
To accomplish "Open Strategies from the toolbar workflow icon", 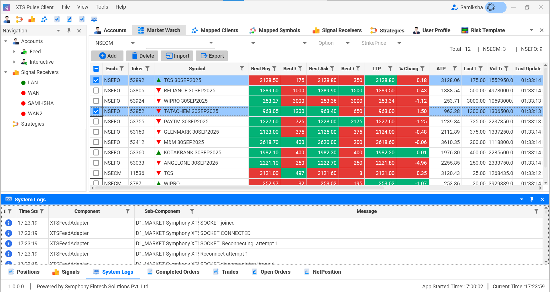I will tap(19, 19).
